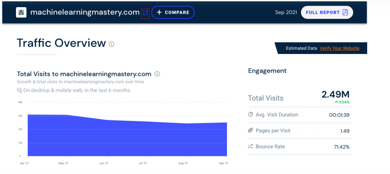Click the Pages per Visit label

[x=273, y=131]
